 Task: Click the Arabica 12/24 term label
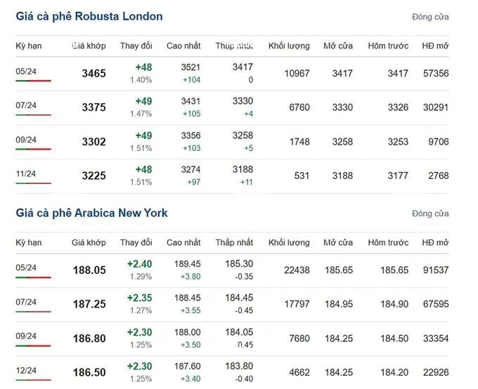[x=26, y=371]
